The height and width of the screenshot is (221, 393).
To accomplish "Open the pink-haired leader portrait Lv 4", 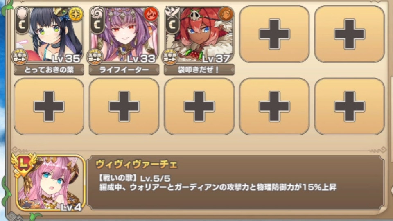I will [51, 183].
